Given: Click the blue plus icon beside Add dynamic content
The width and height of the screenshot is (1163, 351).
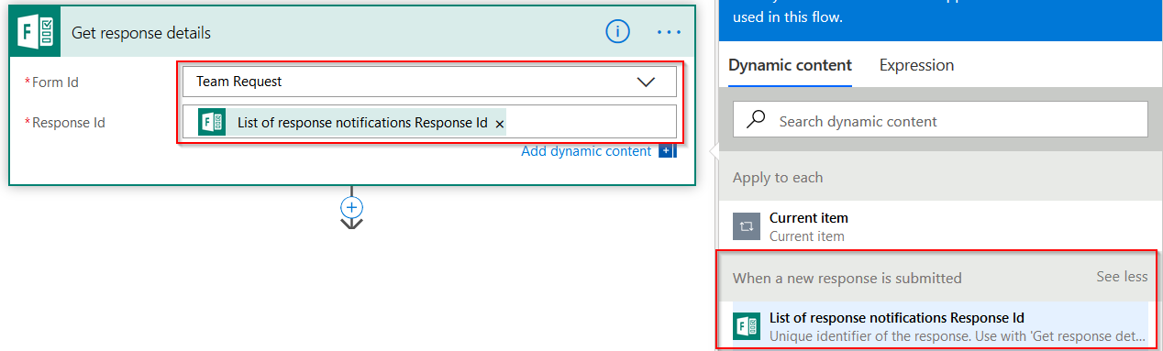Looking at the screenshot, I should 667,151.
